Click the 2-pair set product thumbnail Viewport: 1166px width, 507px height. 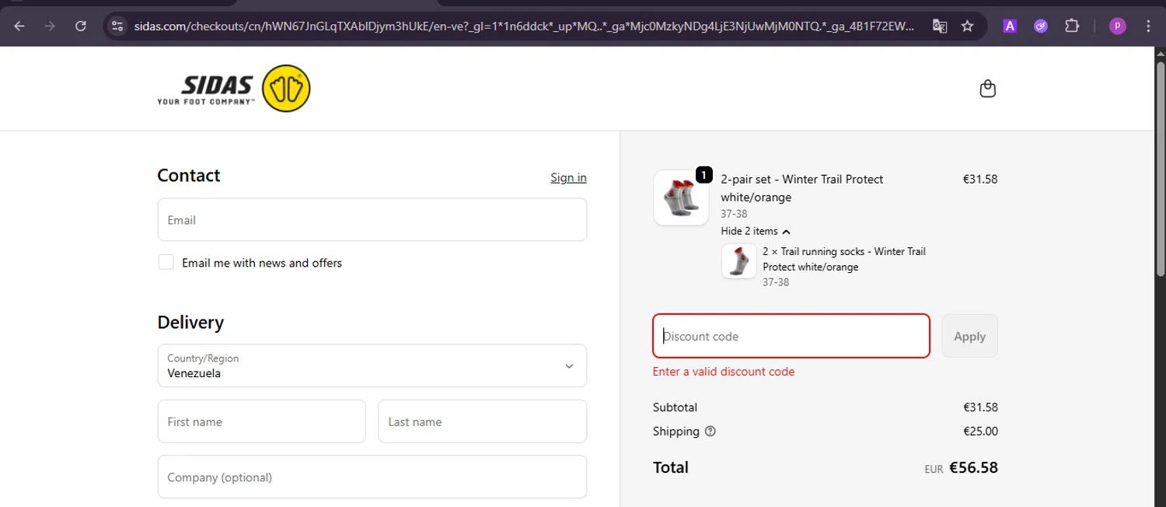coord(681,198)
